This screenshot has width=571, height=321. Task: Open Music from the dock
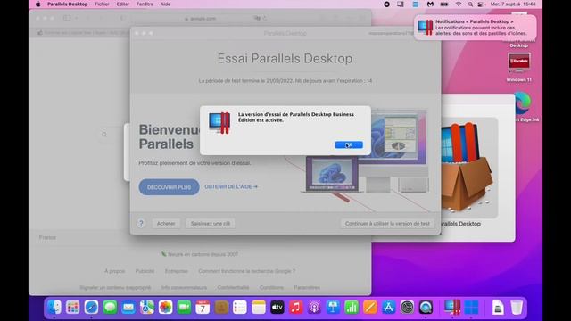tap(295, 308)
